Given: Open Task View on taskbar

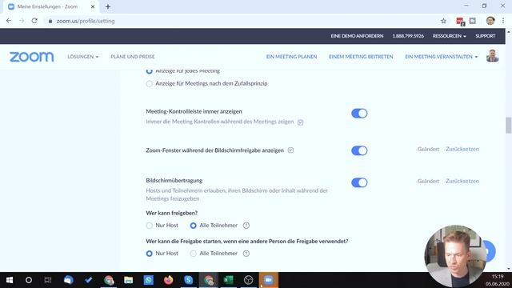Looking at the screenshot, I should pos(48,280).
